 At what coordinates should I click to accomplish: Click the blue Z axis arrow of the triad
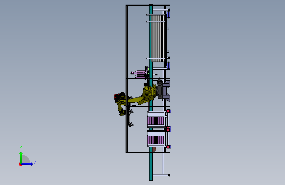click(27, 164)
